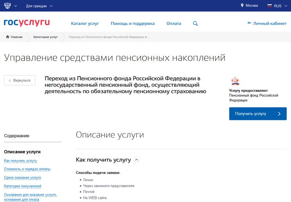This screenshot has width=291, height=202.
Task: Click the 'На WEB сайте' list item
Action: (95, 198)
